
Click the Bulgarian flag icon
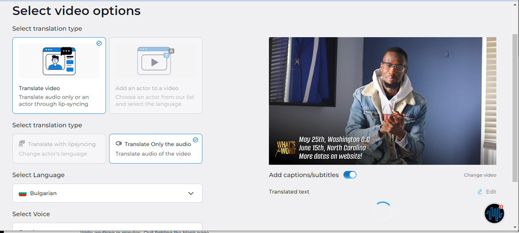click(x=23, y=194)
